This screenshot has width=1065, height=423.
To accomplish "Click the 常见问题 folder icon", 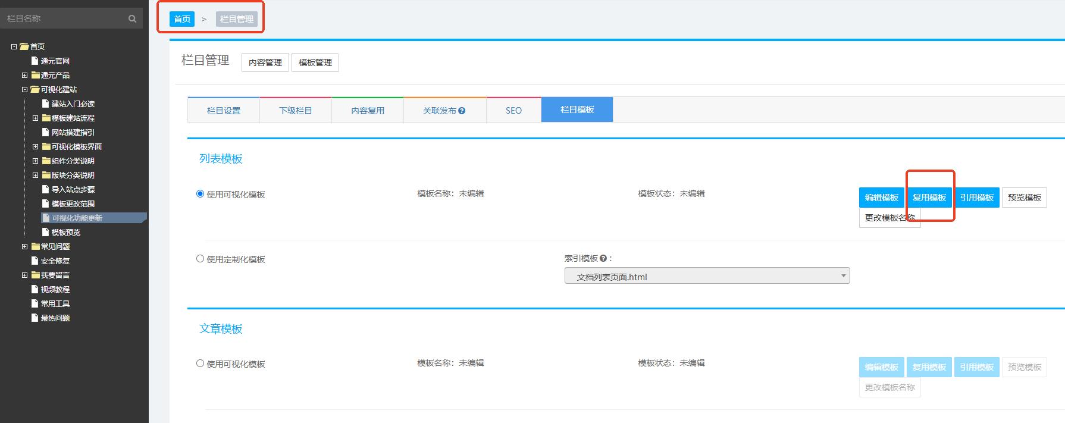I will [x=35, y=246].
